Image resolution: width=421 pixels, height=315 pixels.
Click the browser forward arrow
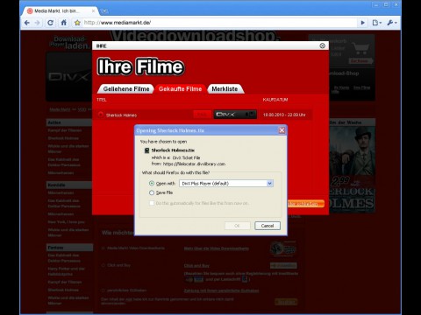click(38, 23)
